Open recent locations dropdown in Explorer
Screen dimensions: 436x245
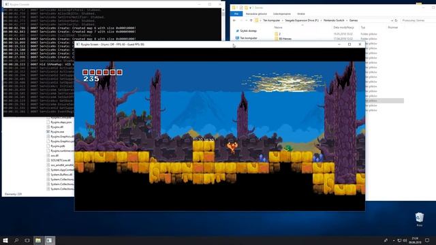[247, 20]
